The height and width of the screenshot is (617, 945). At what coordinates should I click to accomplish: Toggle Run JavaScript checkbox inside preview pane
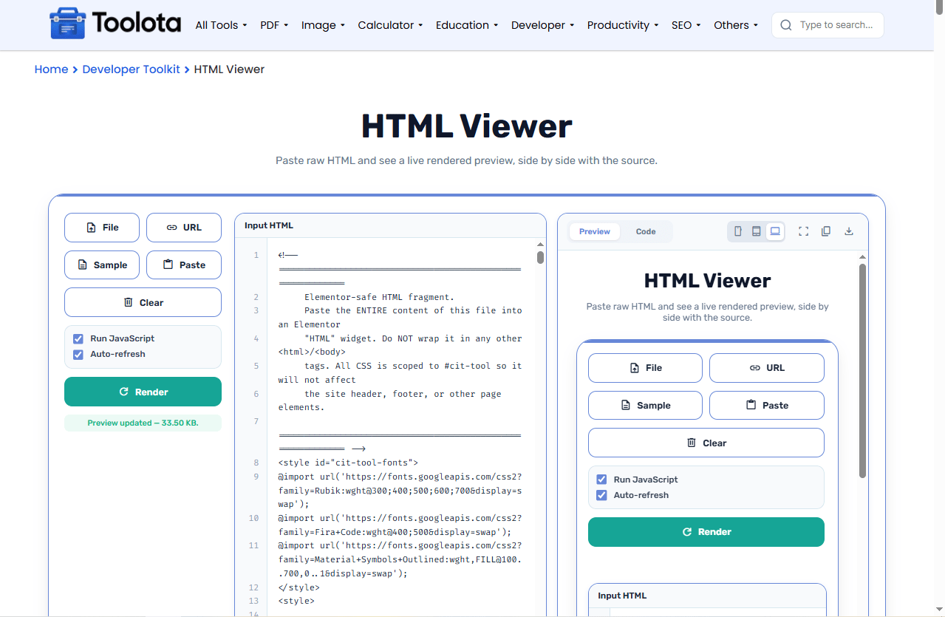point(601,480)
